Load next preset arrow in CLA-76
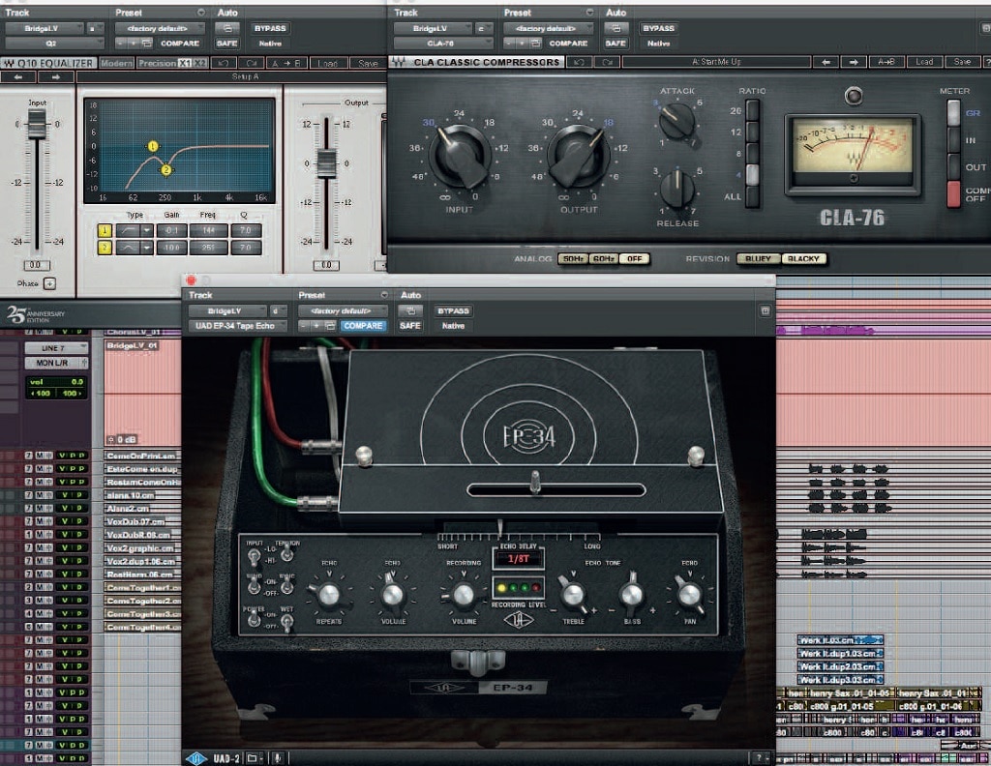 click(x=854, y=62)
